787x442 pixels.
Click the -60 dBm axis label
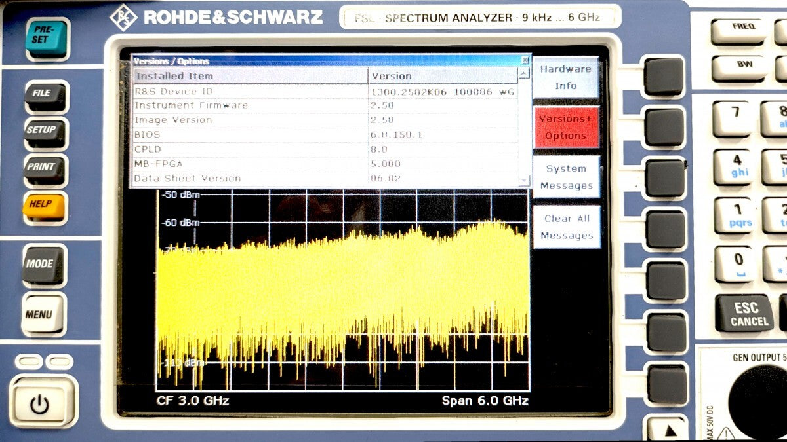(180, 223)
